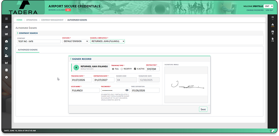
Task: Click the signature image
Action: (x=186, y=85)
